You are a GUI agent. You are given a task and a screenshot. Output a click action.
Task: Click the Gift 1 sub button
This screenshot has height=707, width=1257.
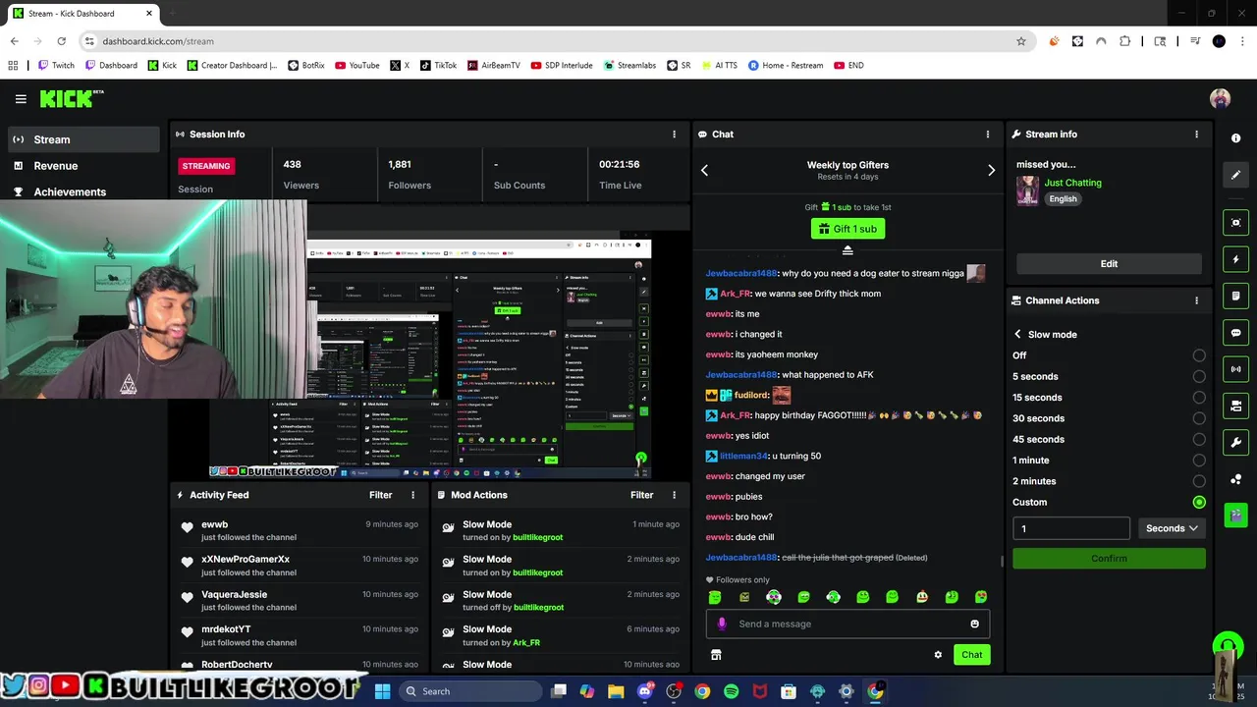coord(847,229)
